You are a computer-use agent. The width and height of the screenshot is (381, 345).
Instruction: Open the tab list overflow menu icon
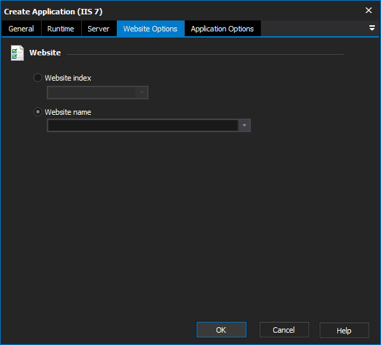[x=371, y=28]
